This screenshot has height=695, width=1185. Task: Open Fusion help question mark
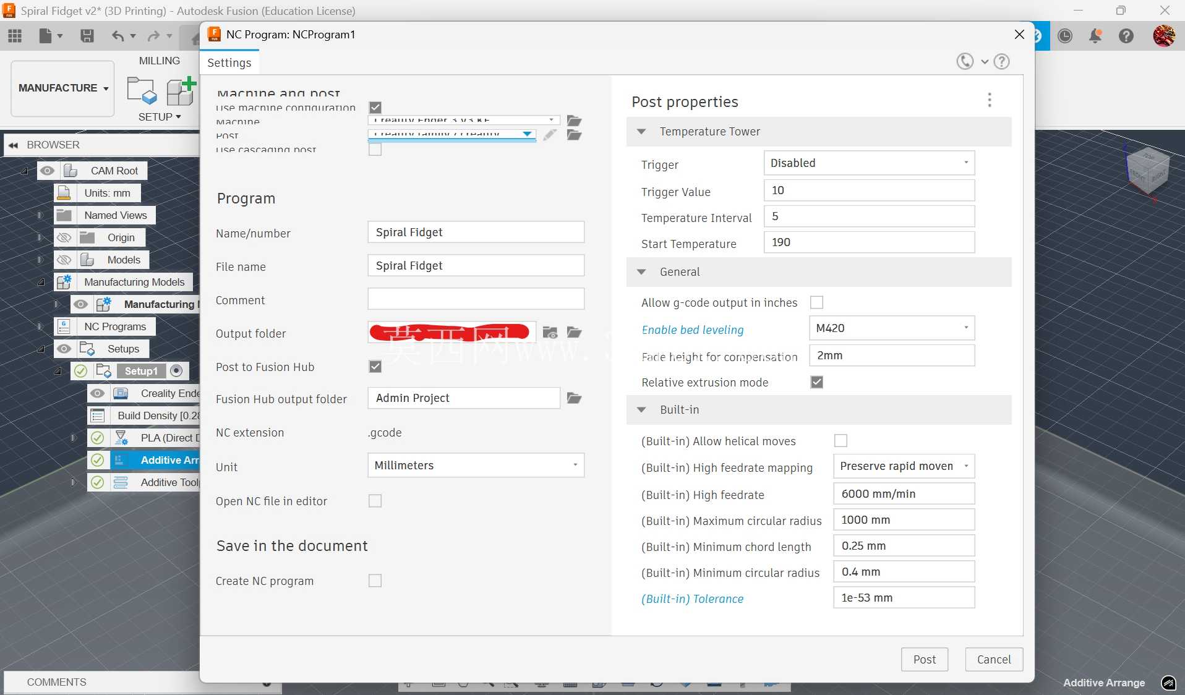[1126, 36]
